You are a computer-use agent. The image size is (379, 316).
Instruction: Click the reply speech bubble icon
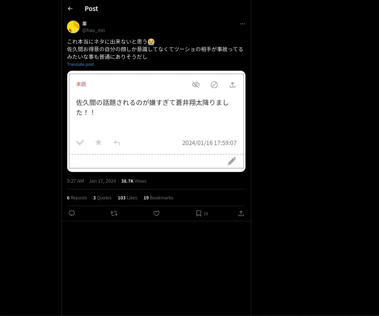coord(72,213)
